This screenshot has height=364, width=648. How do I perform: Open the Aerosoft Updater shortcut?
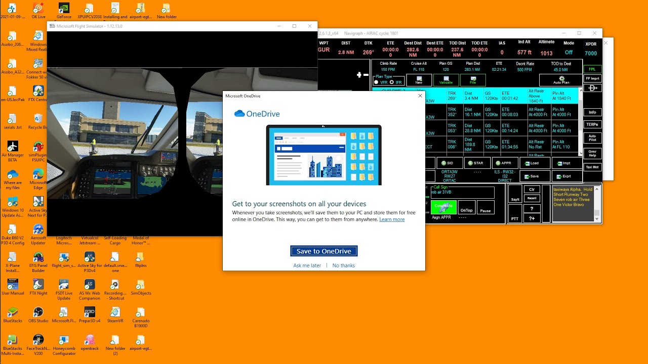click(38, 234)
